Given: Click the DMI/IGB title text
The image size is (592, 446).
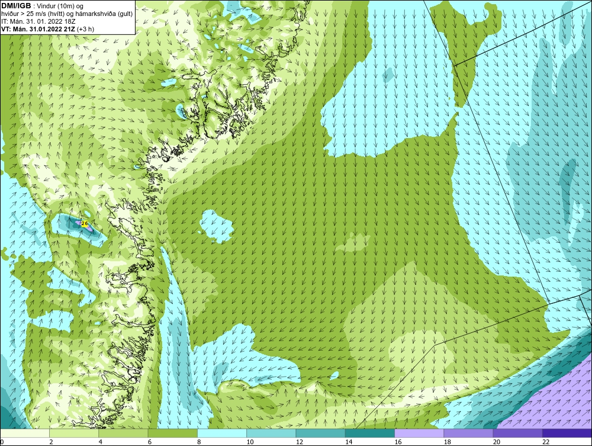Looking at the screenshot, I should pyautogui.click(x=16, y=6).
